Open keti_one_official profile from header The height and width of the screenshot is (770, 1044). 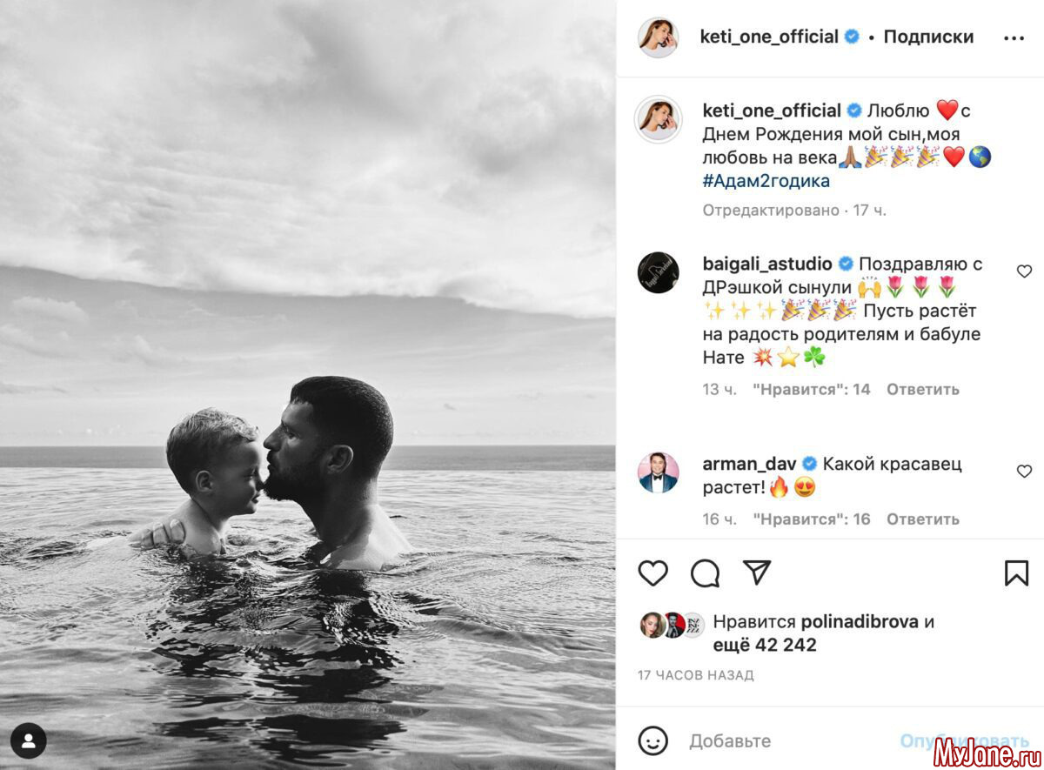click(769, 37)
